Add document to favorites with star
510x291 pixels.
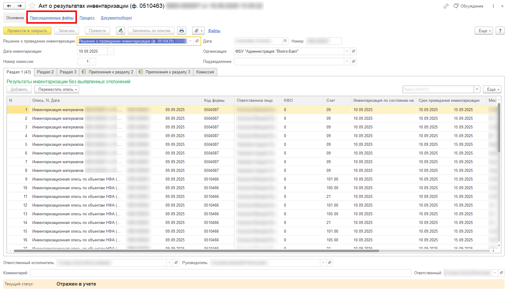(x=32, y=6)
